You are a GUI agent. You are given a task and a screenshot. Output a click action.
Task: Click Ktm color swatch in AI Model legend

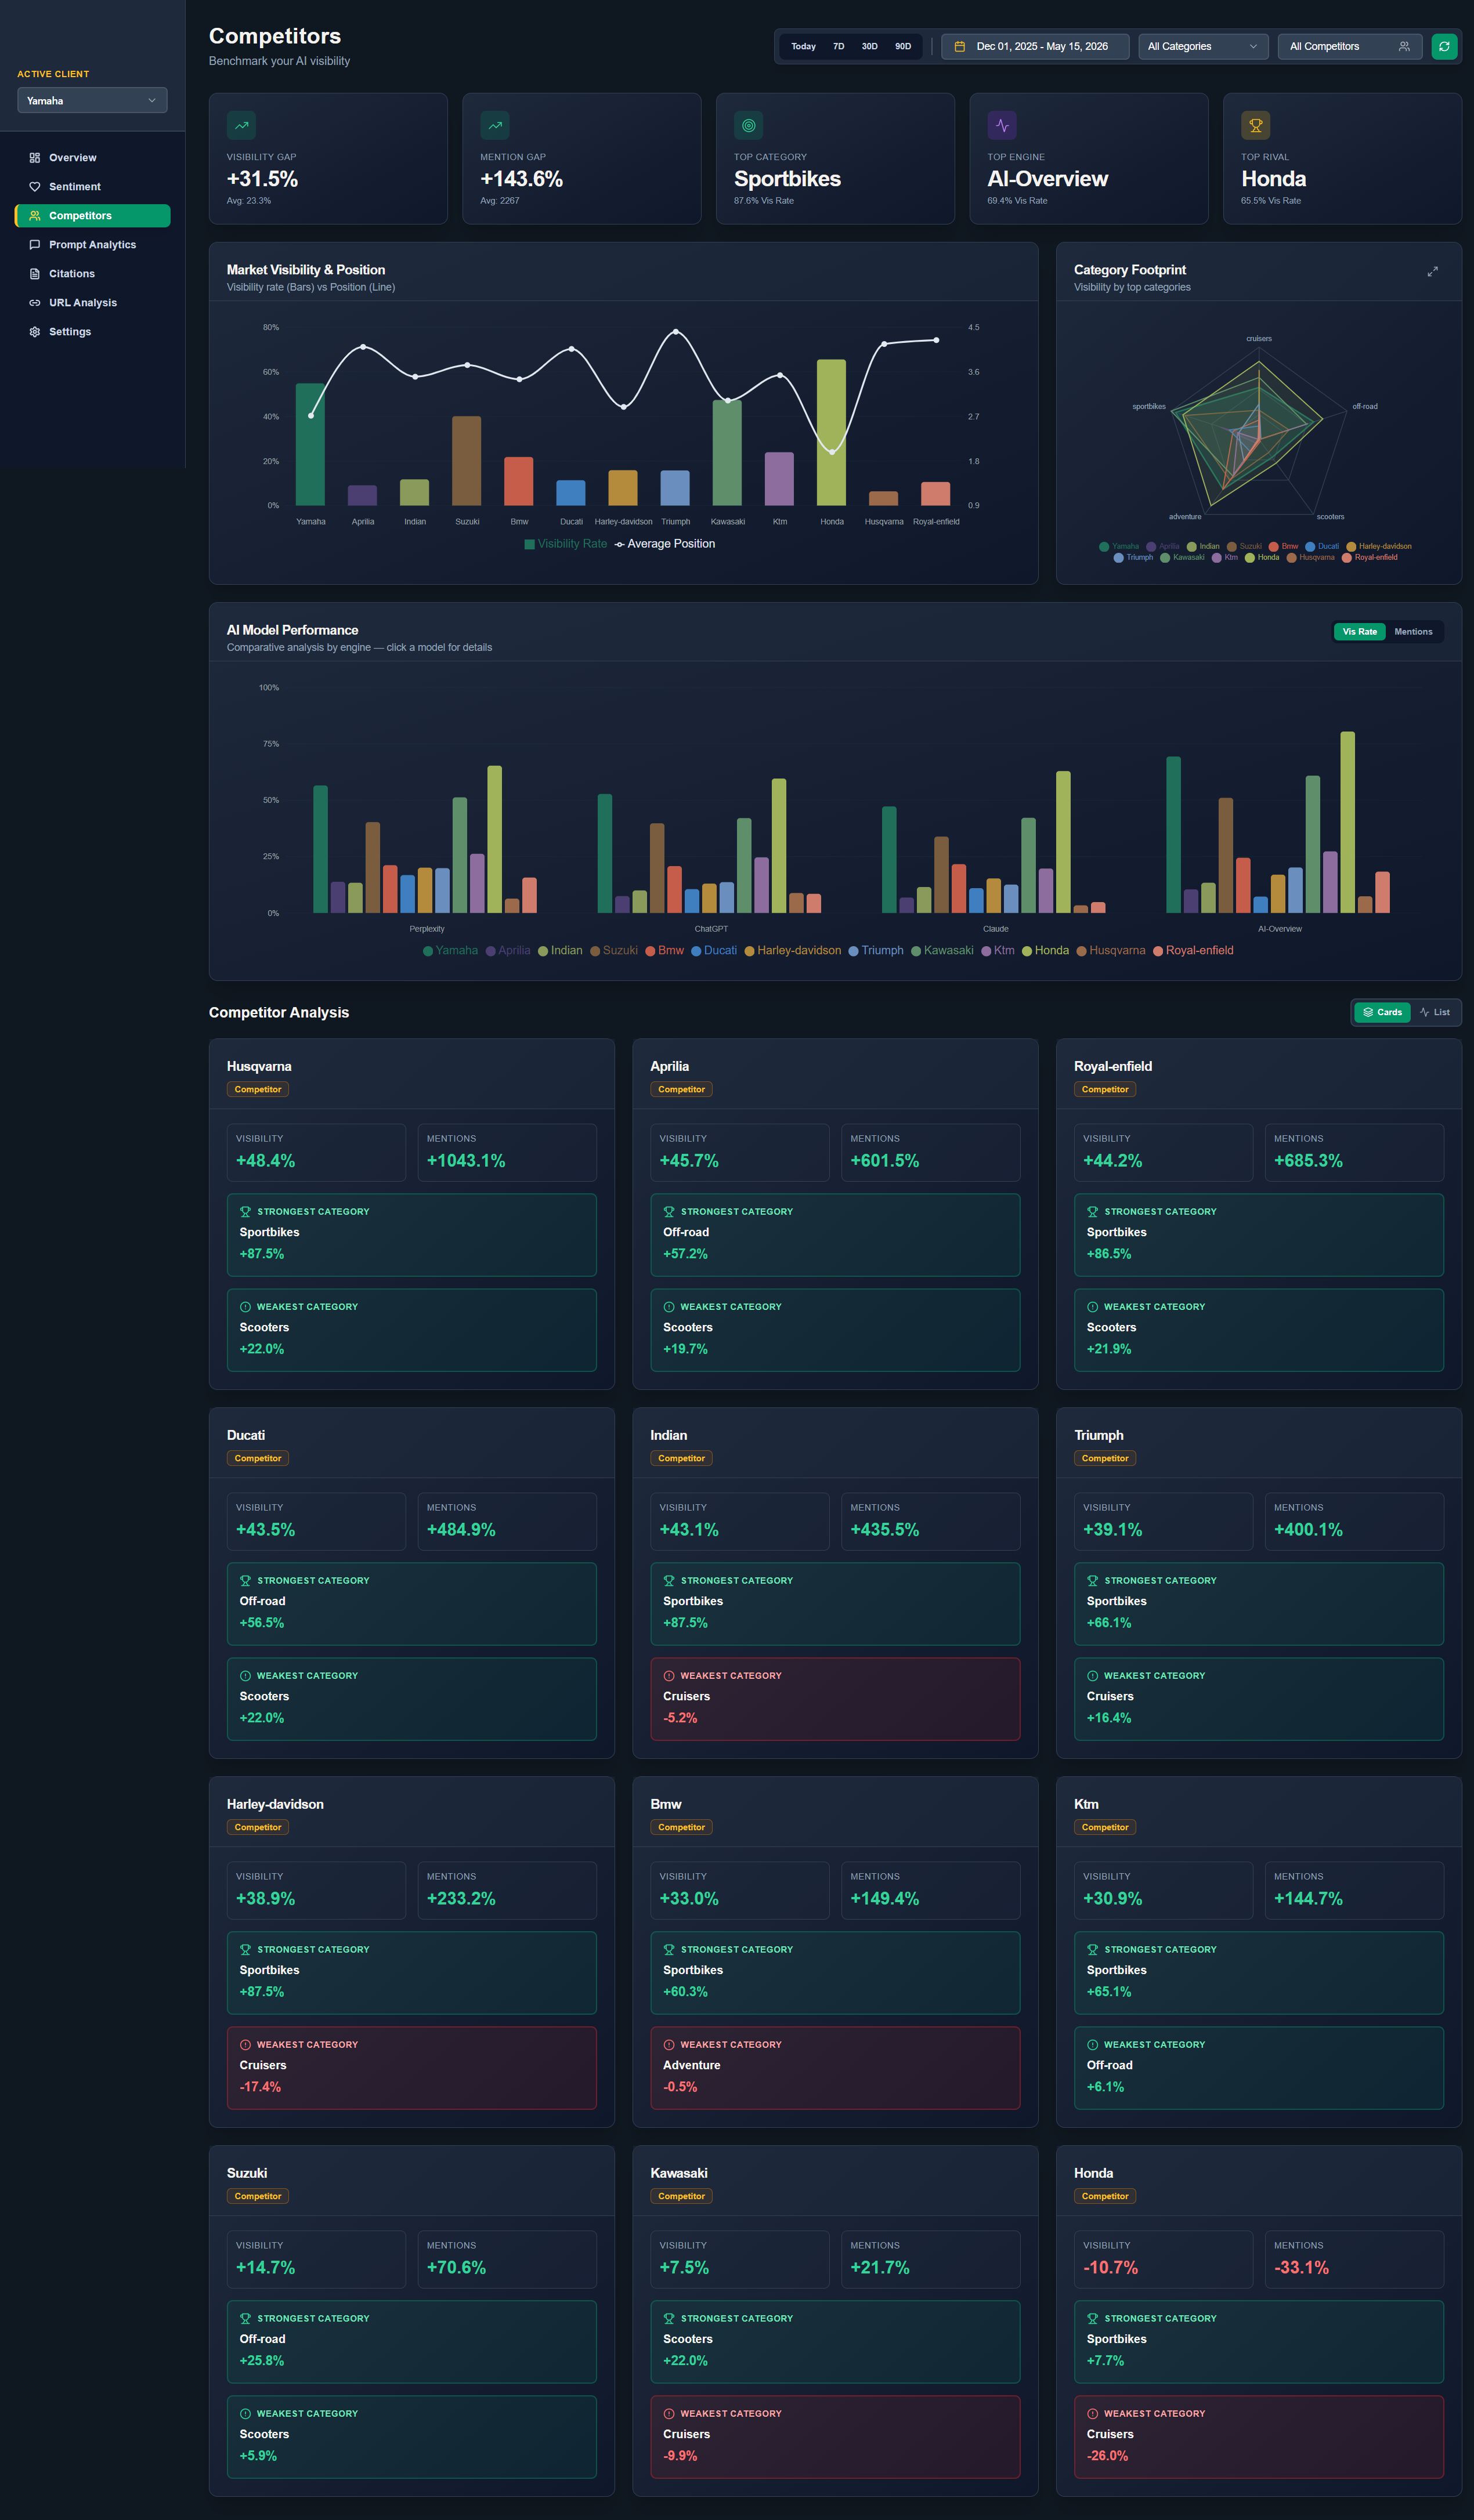[x=986, y=951]
